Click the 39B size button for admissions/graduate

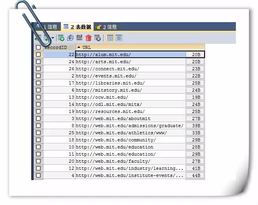coord(196,126)
